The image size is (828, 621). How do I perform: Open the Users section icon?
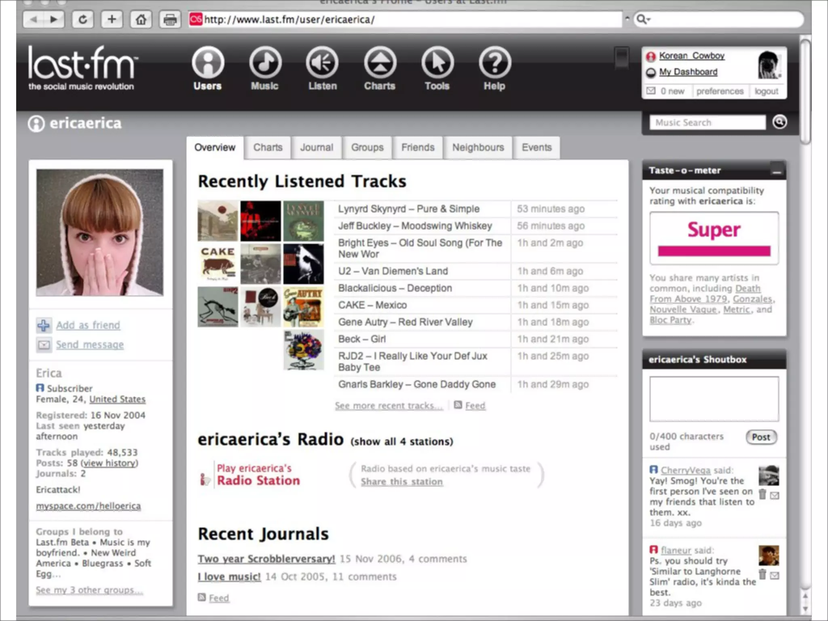pos(208,63)
